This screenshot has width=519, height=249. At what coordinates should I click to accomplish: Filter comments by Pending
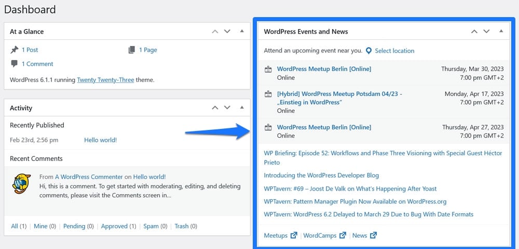(x=74, y=226)
